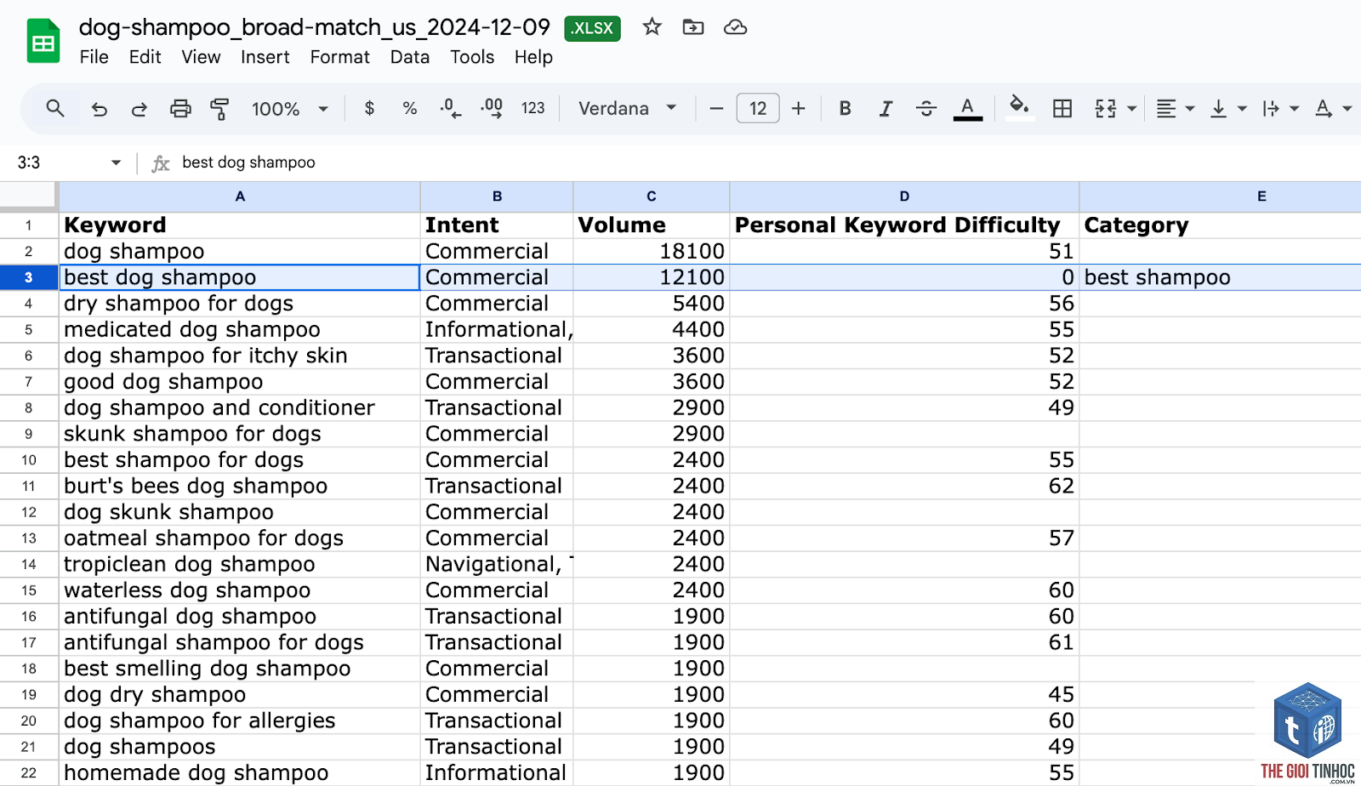Open text rotation dropdown
Viewport: 1361px width, 786px height.
(1333, 108)
